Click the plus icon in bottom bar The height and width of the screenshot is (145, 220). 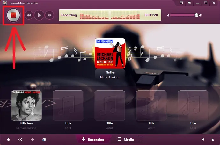(x=32, y=139)
